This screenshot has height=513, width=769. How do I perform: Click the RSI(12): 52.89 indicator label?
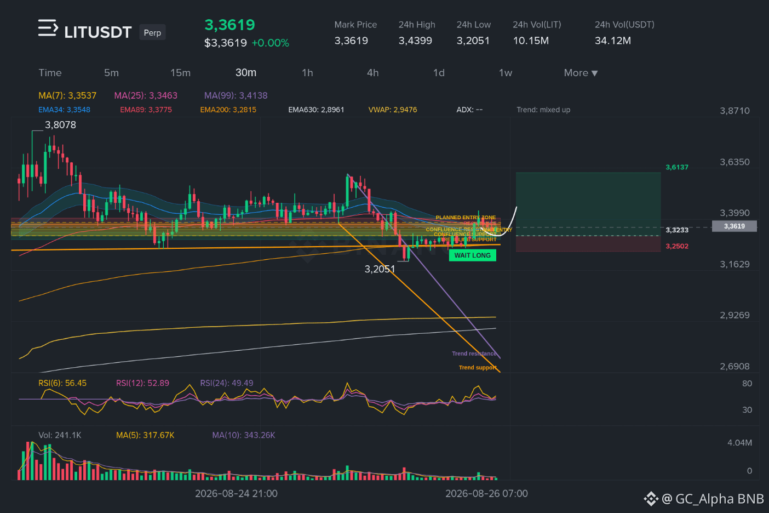[x=142, y=383]
